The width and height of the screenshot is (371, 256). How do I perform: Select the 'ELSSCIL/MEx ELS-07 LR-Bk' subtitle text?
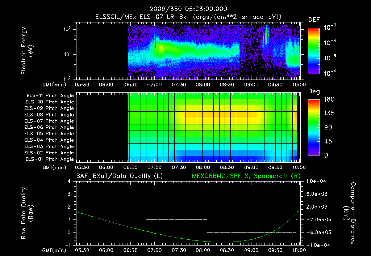coord(141,17)
